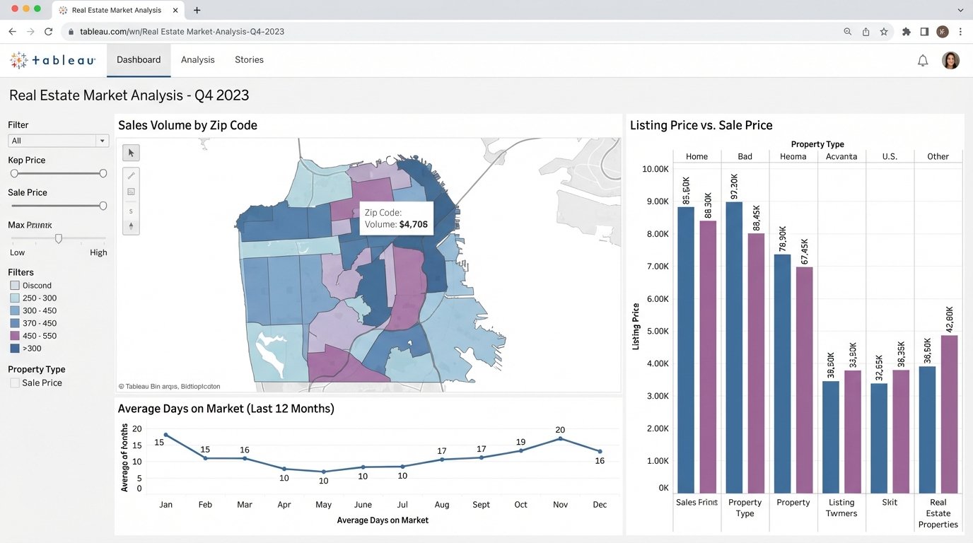Select the pointer tool on the map toolbar

[x=130, y=153]
